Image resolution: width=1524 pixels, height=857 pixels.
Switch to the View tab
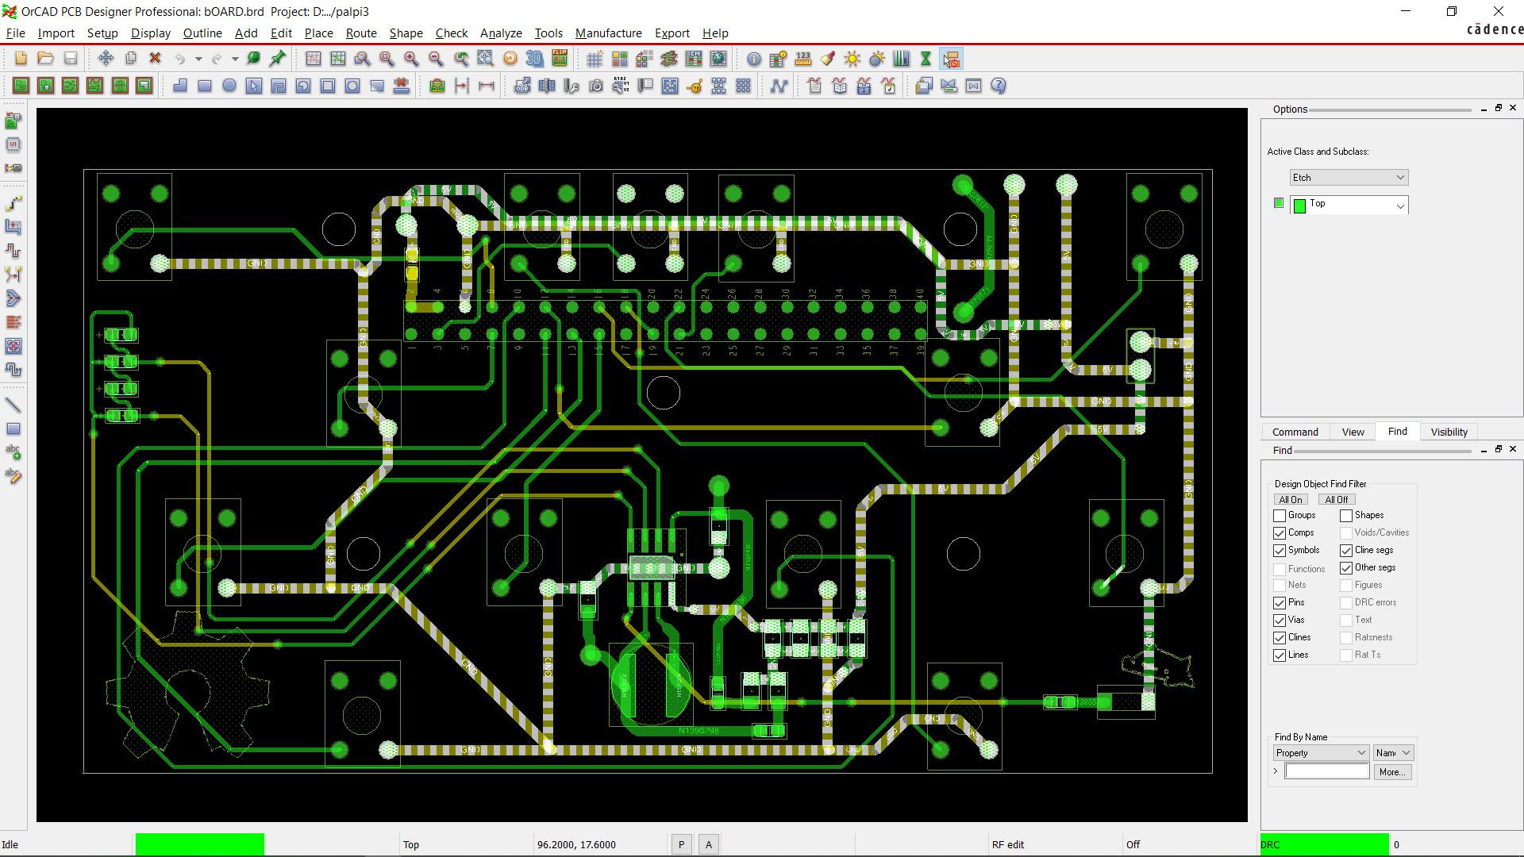tap(1353, 432)
